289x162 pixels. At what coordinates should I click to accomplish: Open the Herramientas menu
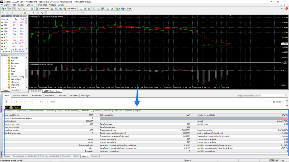[x=41, y=5]
